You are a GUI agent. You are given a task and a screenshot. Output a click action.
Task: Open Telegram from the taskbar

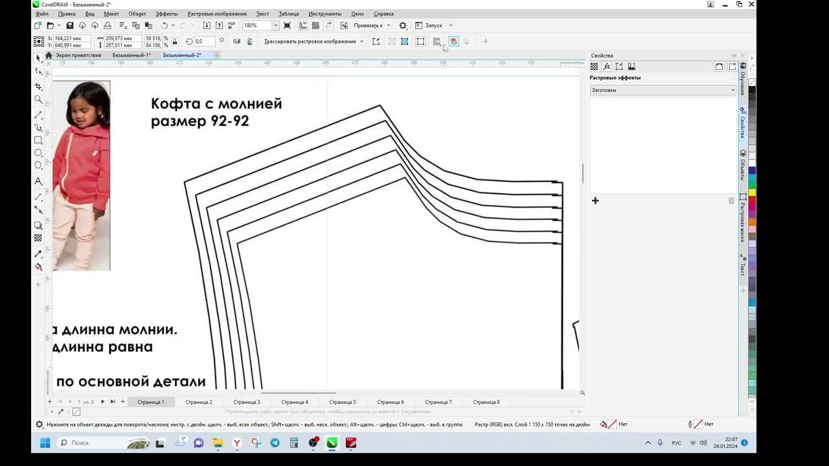click(275, 443)
